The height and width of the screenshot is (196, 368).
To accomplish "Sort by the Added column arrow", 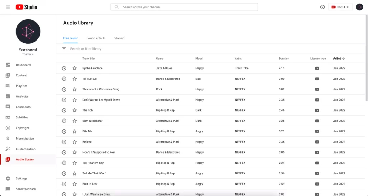I will [344, 59].
